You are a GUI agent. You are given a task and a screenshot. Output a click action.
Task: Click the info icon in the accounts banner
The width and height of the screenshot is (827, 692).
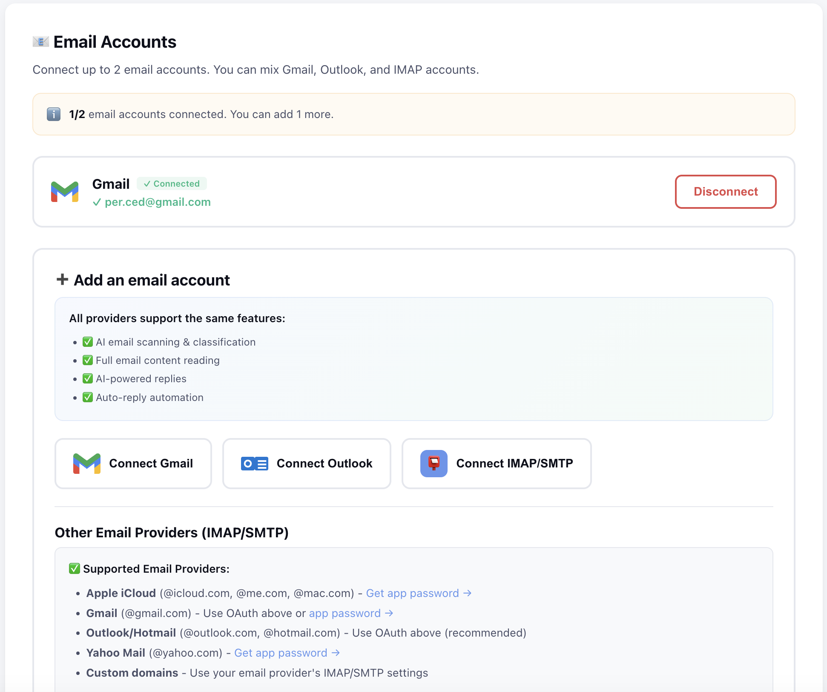(x=54, y=114)
